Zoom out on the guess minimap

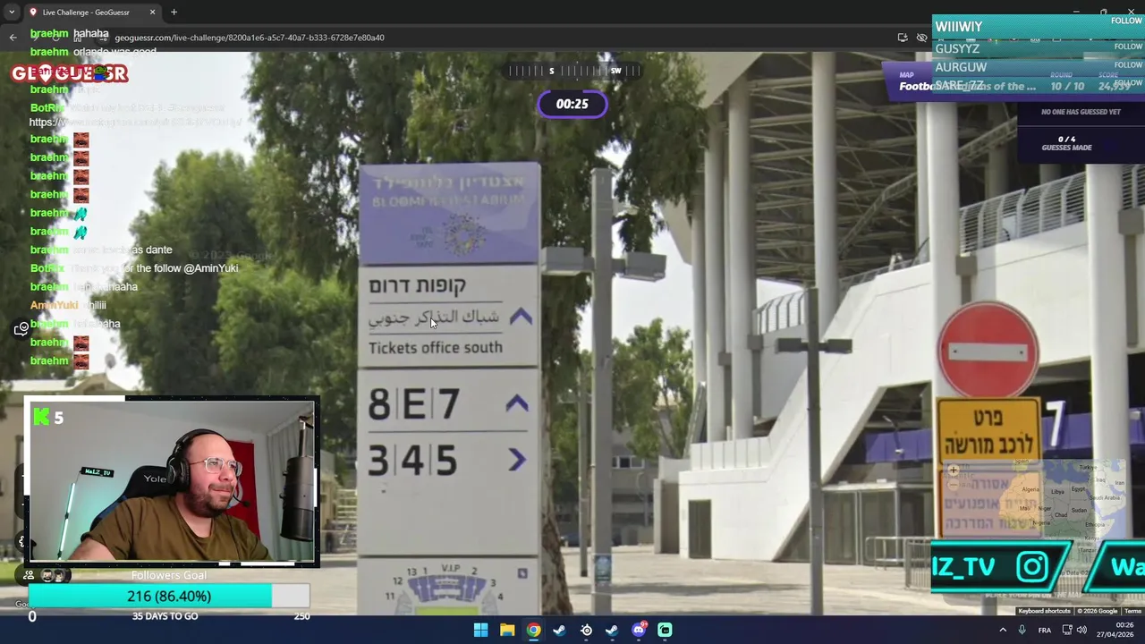(954, 484)
